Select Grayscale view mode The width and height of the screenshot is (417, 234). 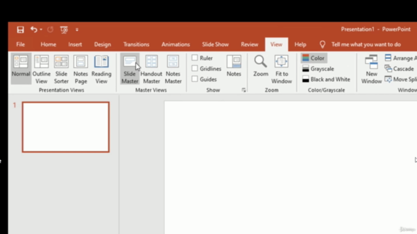[x=318, y=69]
